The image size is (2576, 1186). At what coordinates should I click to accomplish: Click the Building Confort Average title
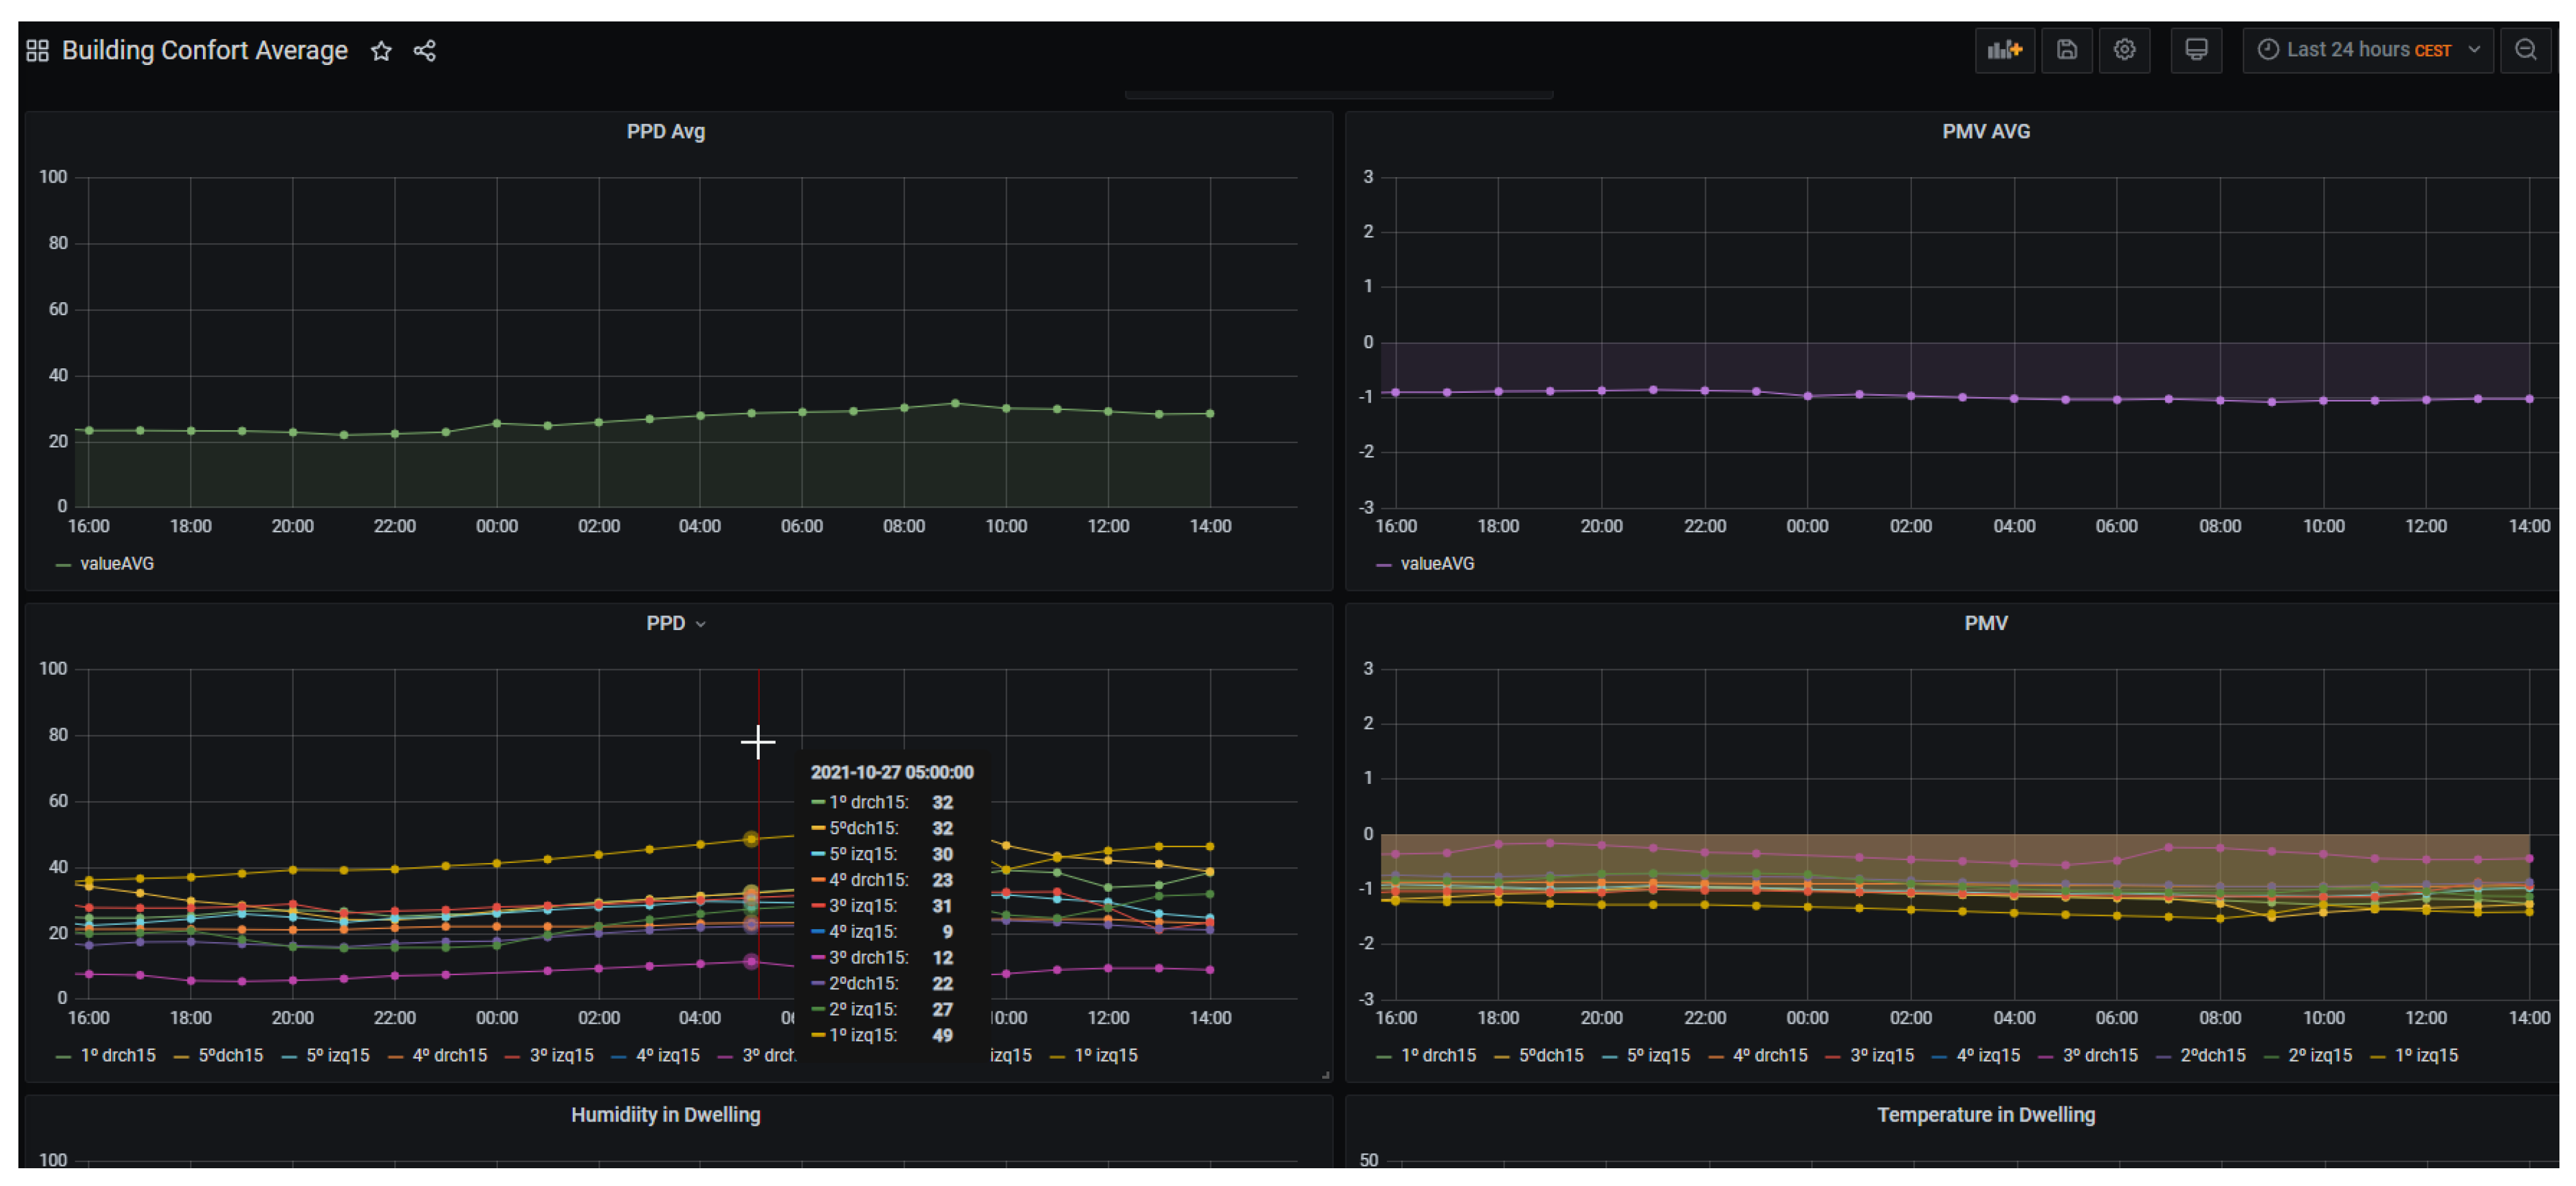click(205, 51)
